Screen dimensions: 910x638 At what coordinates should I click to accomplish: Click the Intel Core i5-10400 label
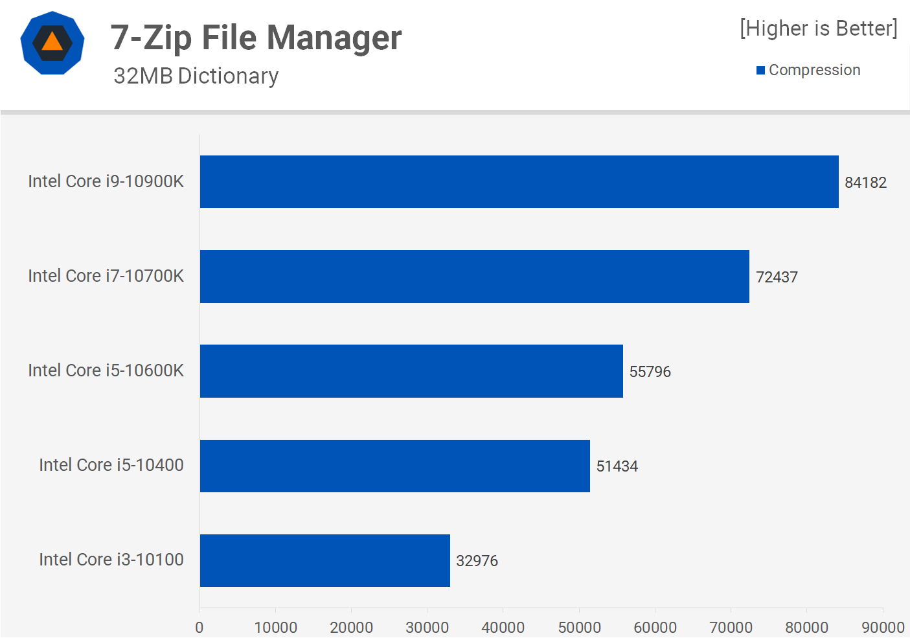coord(111,465)
